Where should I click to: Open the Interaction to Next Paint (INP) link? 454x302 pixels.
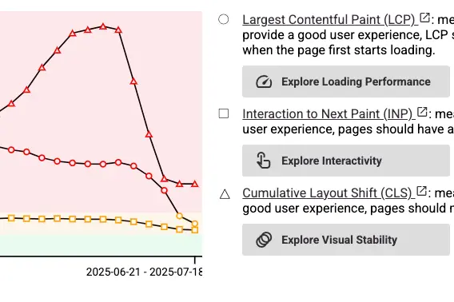click(x=327, y=113)
